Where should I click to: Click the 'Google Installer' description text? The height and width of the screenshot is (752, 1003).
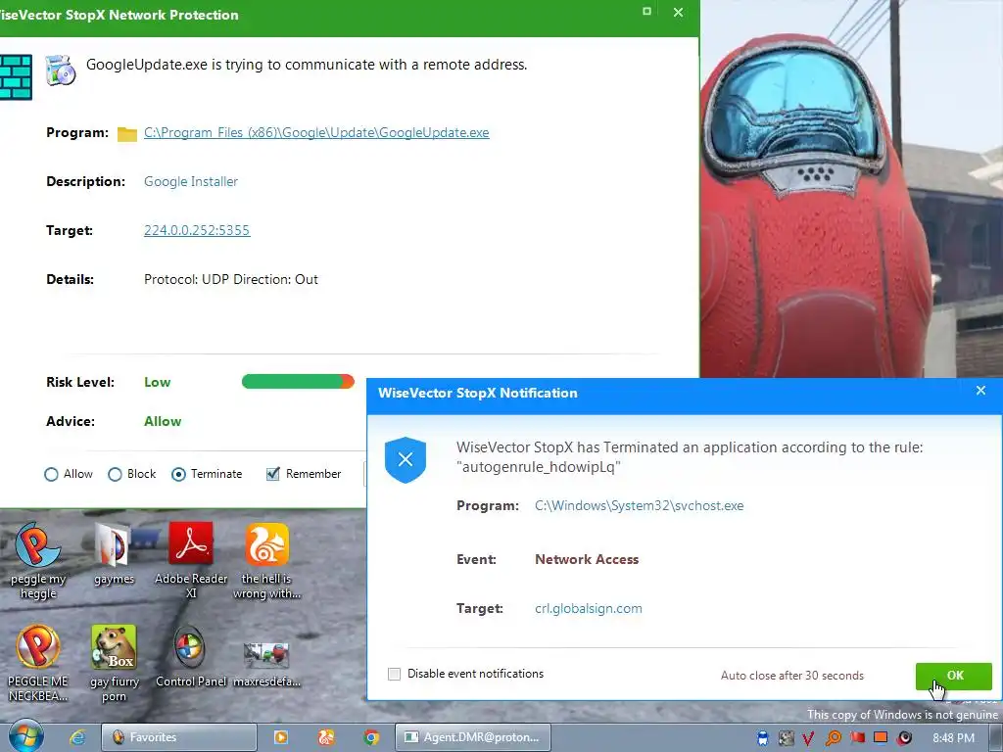click(x=191, y=181)
